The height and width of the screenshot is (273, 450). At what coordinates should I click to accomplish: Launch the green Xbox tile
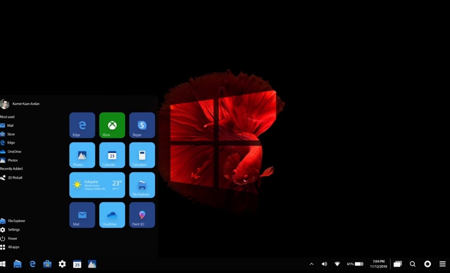pyautogui.click(x=112, y=125)
